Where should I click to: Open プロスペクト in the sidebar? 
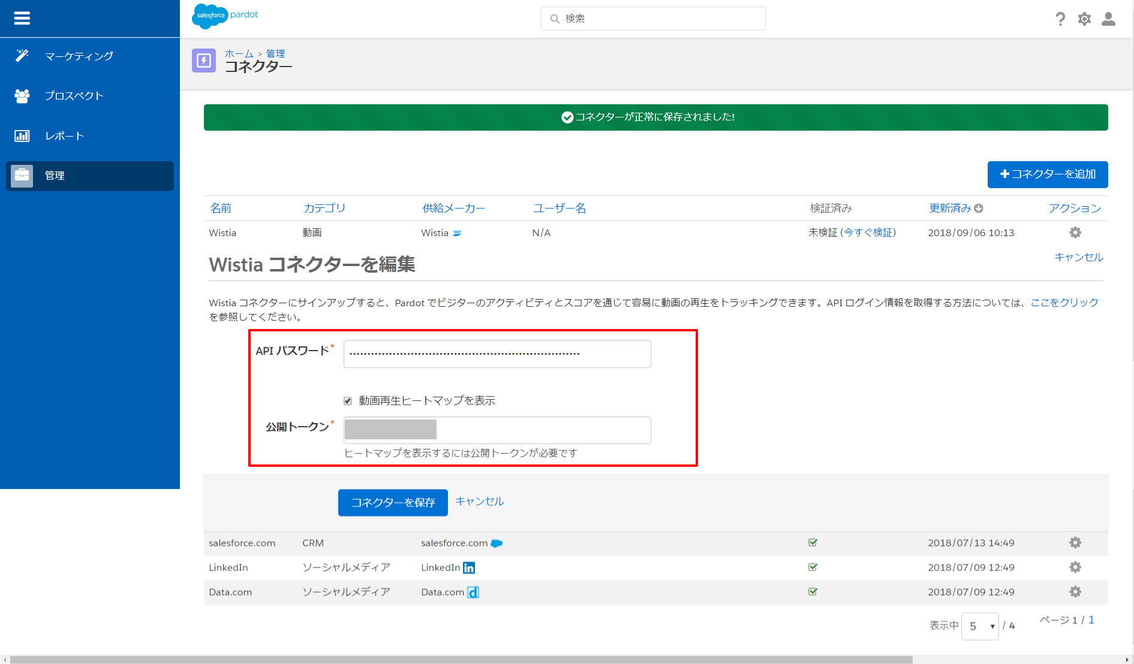[x=74, y=96]
